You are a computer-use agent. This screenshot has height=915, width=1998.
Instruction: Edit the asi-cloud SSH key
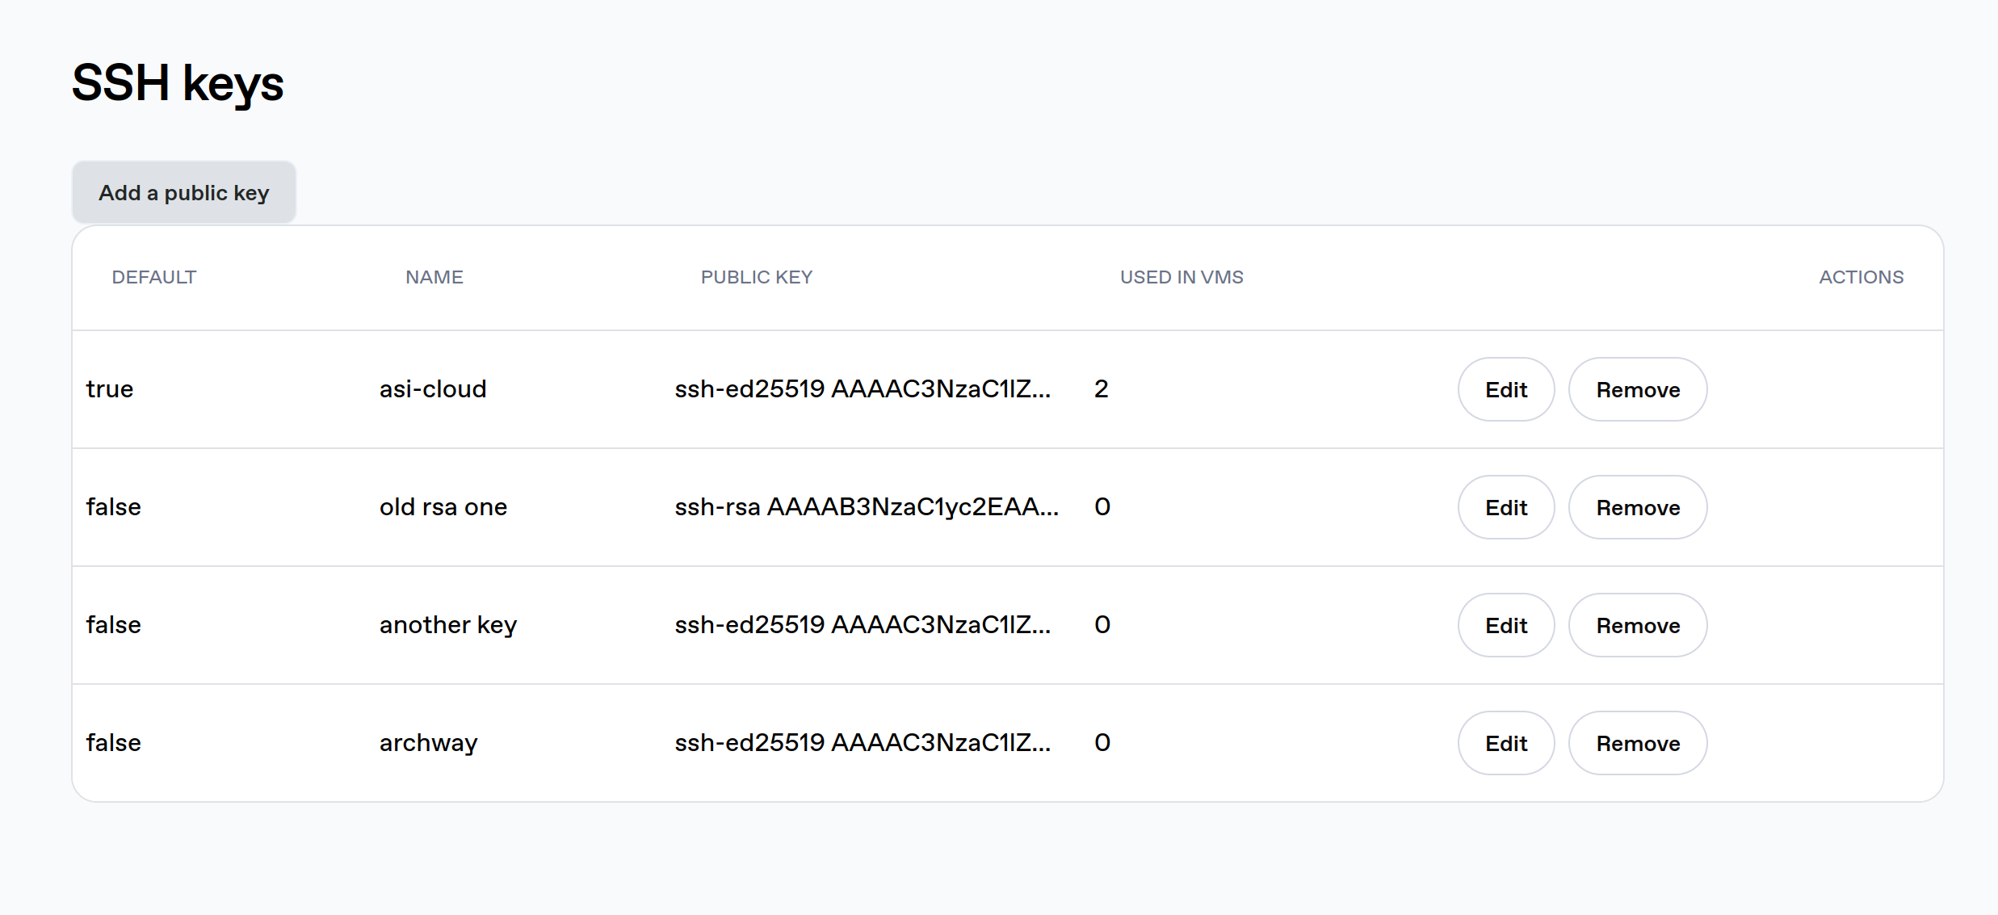tap(1505, 389)
